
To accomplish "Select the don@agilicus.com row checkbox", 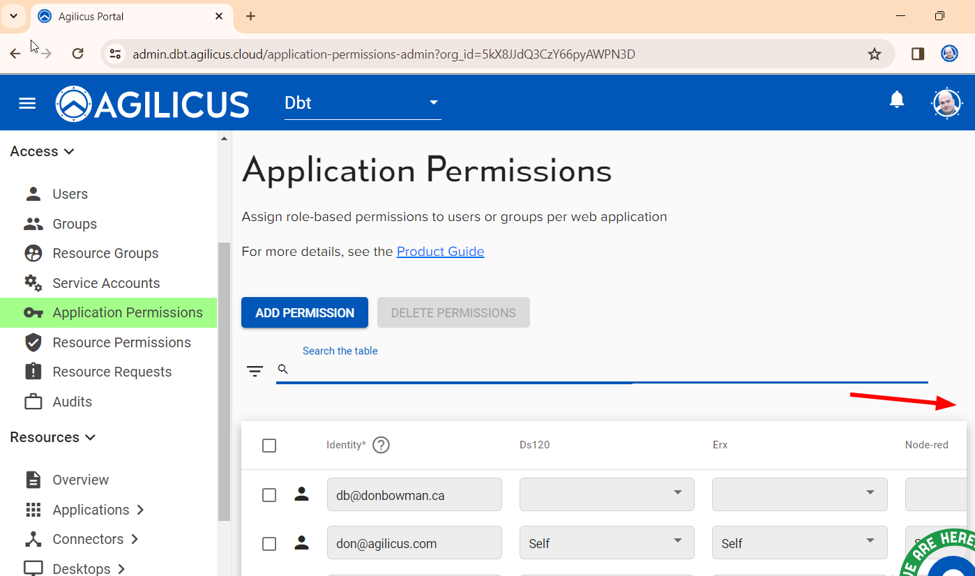I will click(x=269, y=544).
